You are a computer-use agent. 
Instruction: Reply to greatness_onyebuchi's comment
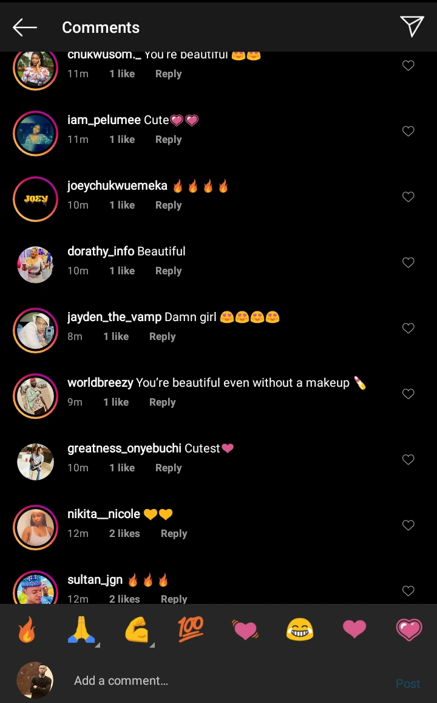pos(168,468)
